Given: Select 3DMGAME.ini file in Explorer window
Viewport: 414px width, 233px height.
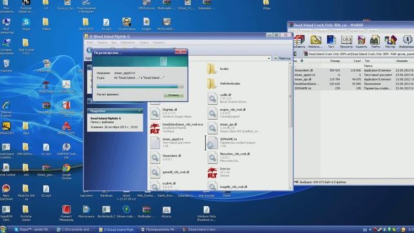Looking at the screenshot, I should (x=231, y=142).
